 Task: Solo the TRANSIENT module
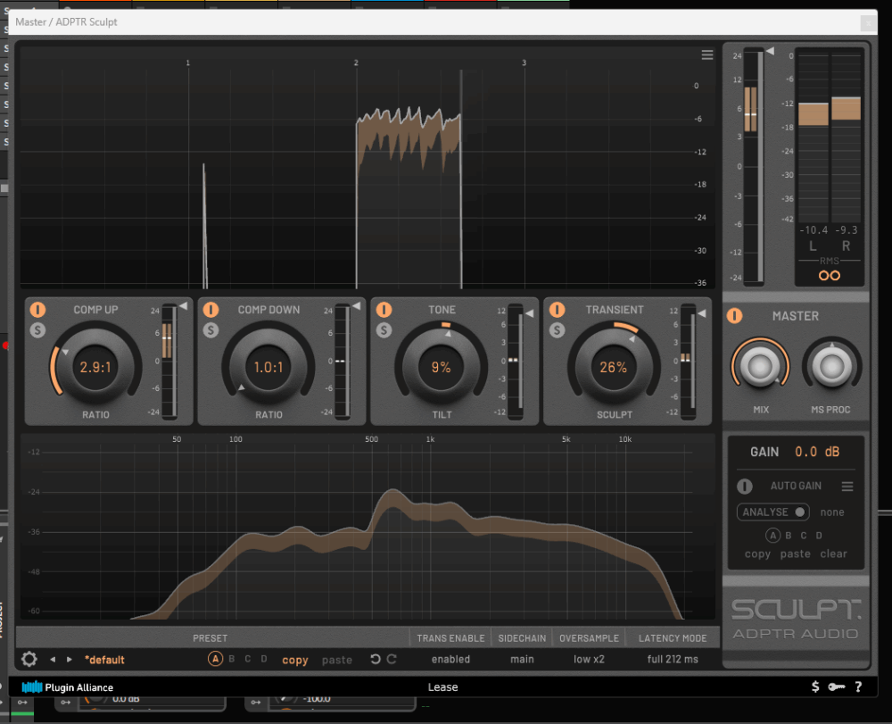click(x=557, y=329)
